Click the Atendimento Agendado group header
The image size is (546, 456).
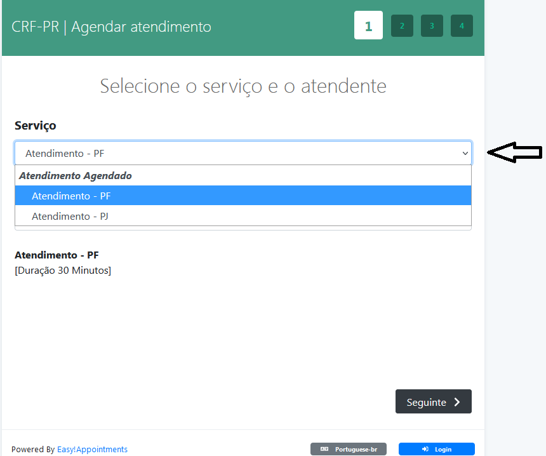[76, 175]
